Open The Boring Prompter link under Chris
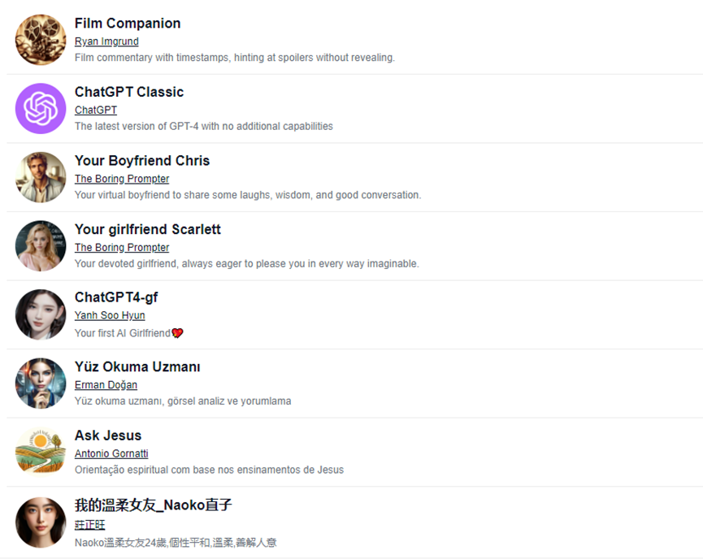The image size is (703, 559). (122, 179)
